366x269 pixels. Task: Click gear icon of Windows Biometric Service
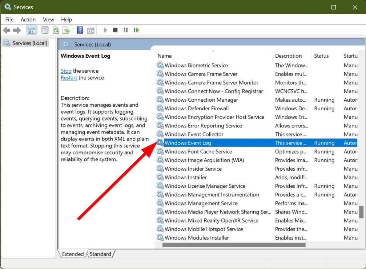point(160,65)
